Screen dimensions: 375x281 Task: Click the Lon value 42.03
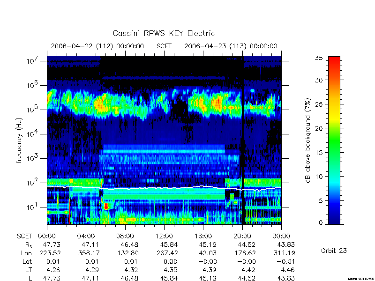[x=208, y=253]
